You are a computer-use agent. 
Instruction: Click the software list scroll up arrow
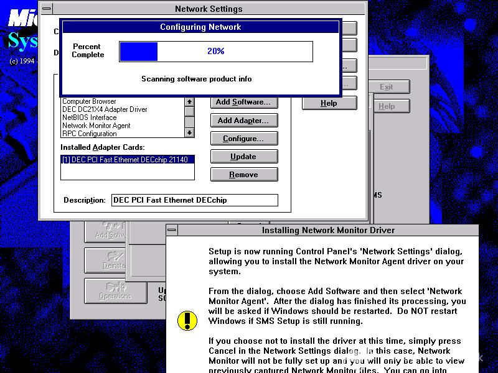click(190, 102)
